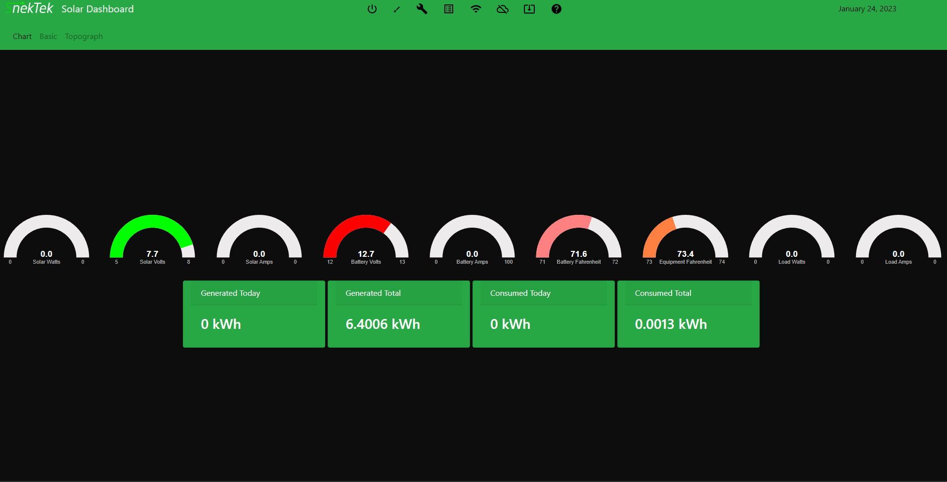
Task: Open the WiFi settings icon
Action: [475, 9]
